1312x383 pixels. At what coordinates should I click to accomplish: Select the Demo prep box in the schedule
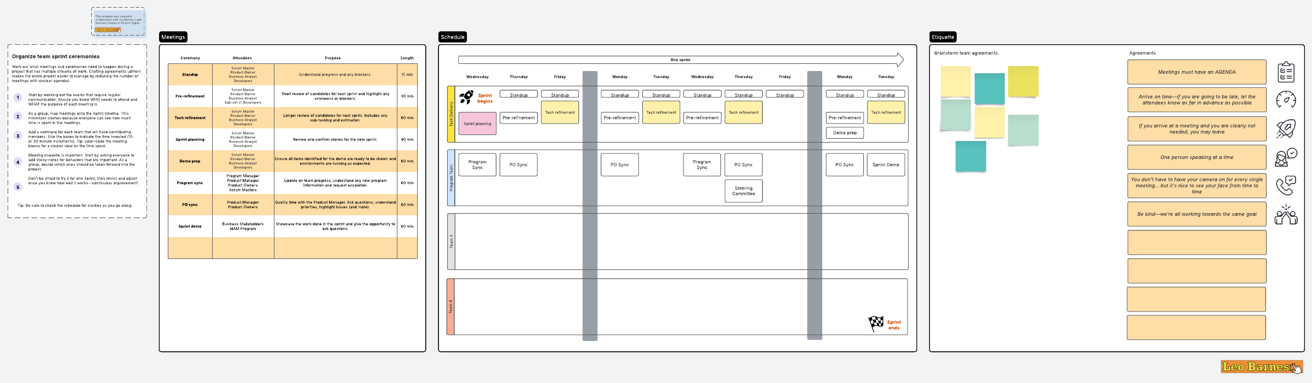(845, 133)
